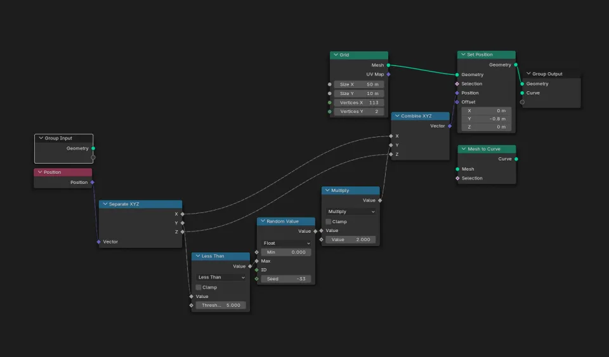The height and width of the screenshot is (357, 609).
Task: Select the Separate XYZ node header
Action: click(x=140, y=204)
